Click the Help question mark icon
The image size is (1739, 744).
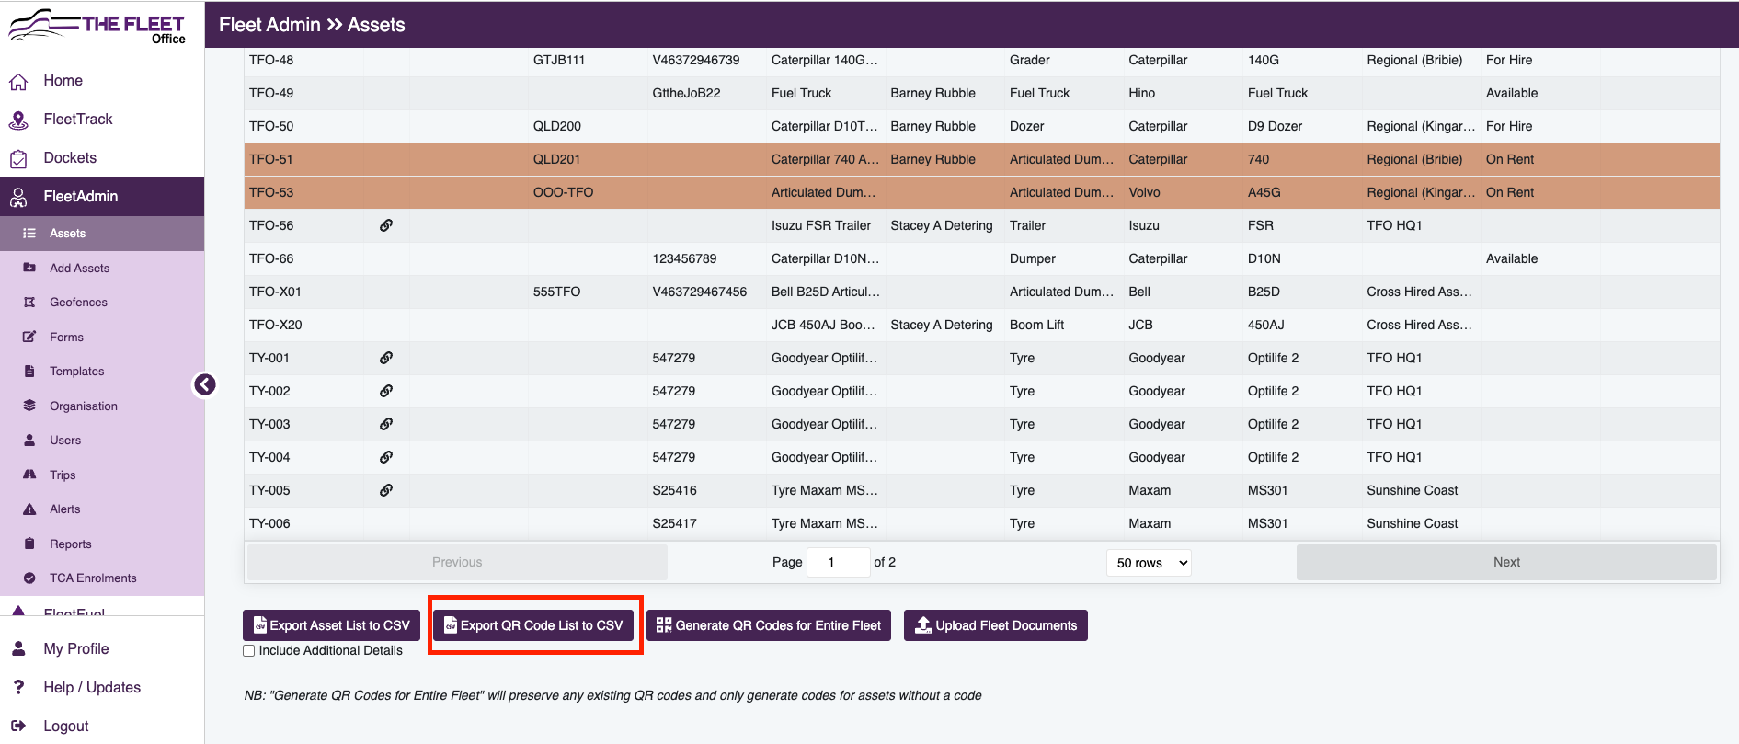(18, 688)
